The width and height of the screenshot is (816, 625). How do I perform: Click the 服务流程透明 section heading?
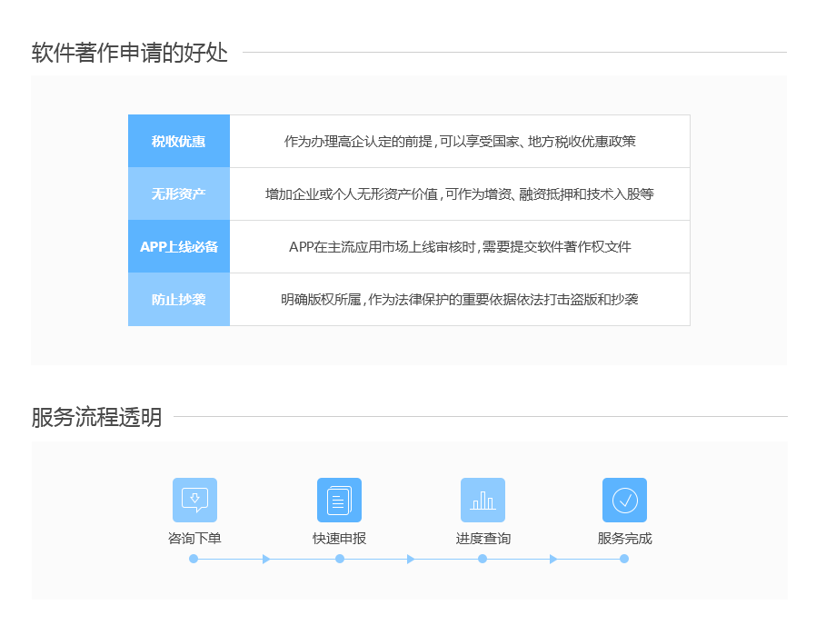96,417
